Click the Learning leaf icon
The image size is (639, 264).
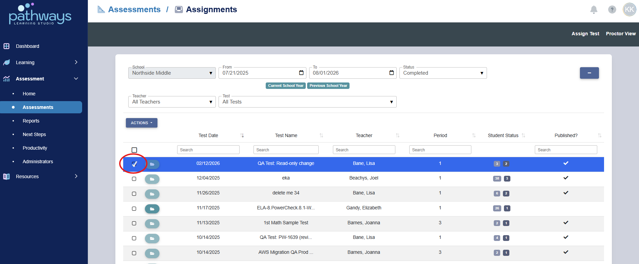click(x=6, y=62)
